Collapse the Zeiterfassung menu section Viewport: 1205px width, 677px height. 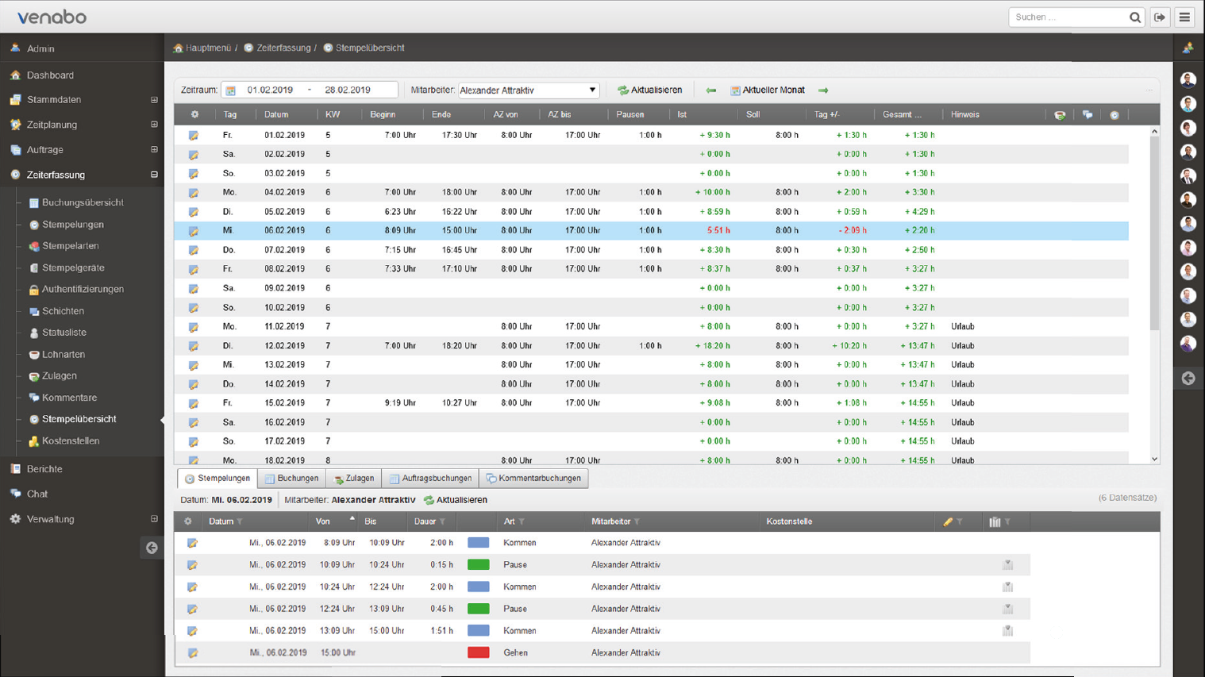click(154, 175)
